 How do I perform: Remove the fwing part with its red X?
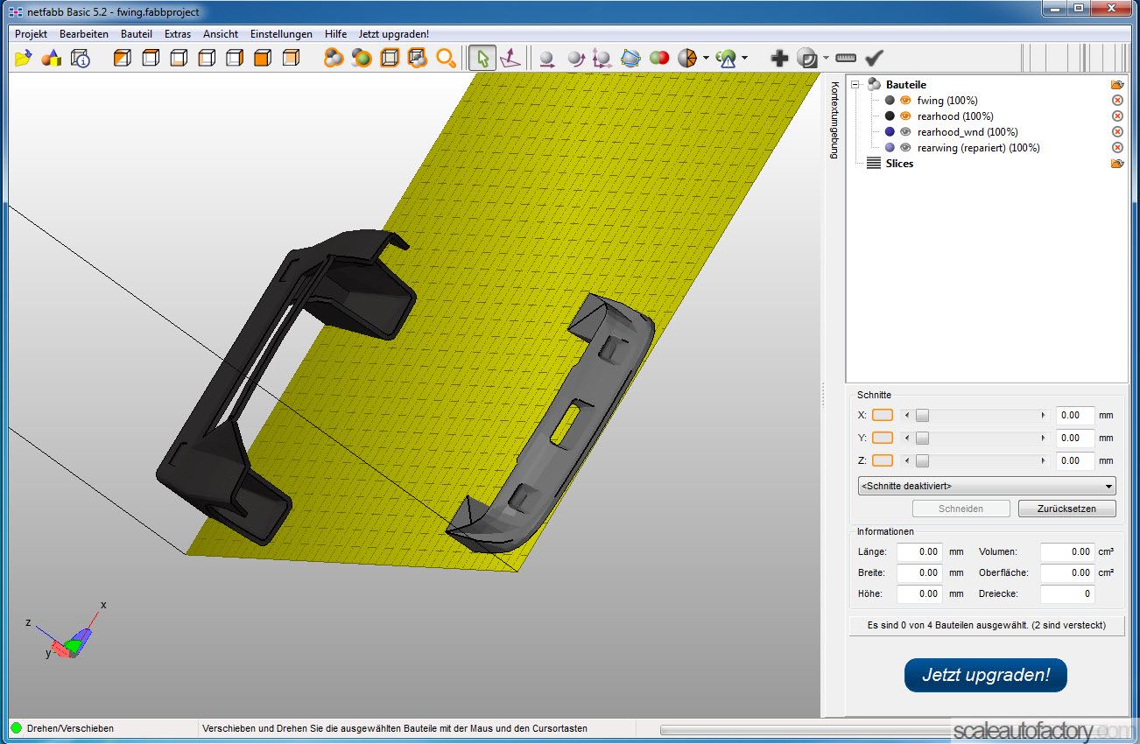click(x=1117, y=101)
